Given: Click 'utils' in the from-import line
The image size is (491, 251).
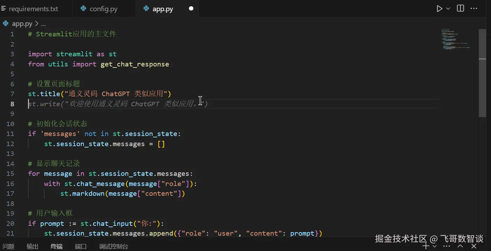Looking at the screenshot, I should [58, 64].
